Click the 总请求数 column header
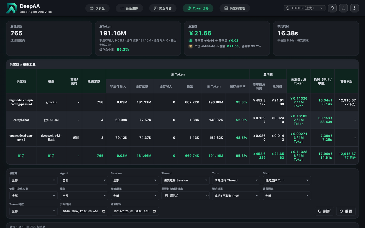 94,81
